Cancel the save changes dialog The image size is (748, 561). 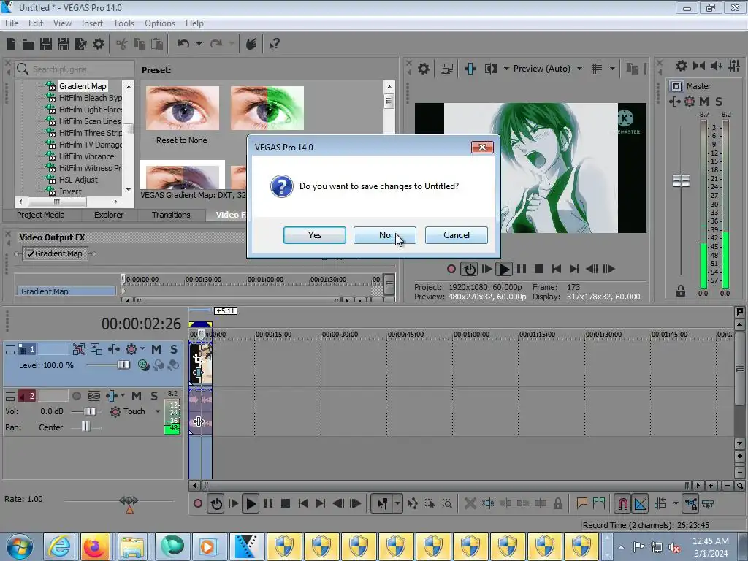click(x=456, y=235)
